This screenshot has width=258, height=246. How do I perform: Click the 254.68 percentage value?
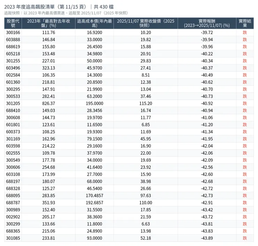tap(48, 167)
